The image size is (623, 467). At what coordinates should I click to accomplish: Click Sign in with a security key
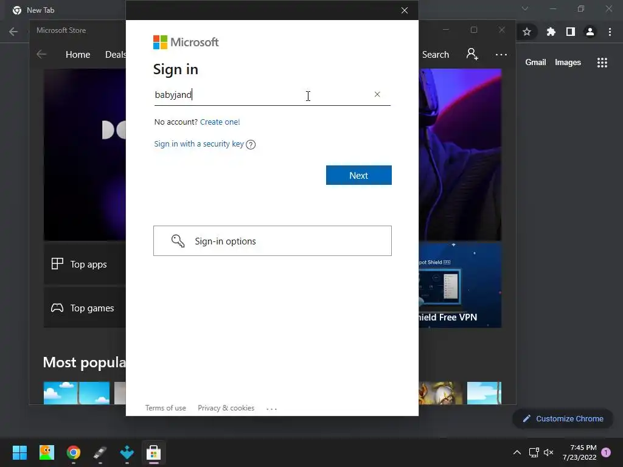[199, 144]
